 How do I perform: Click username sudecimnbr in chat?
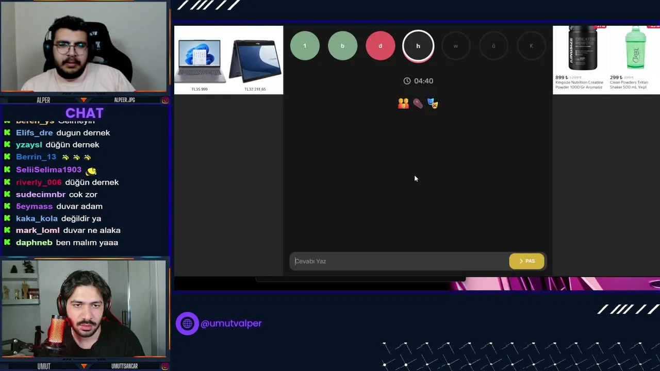[41, 194]
